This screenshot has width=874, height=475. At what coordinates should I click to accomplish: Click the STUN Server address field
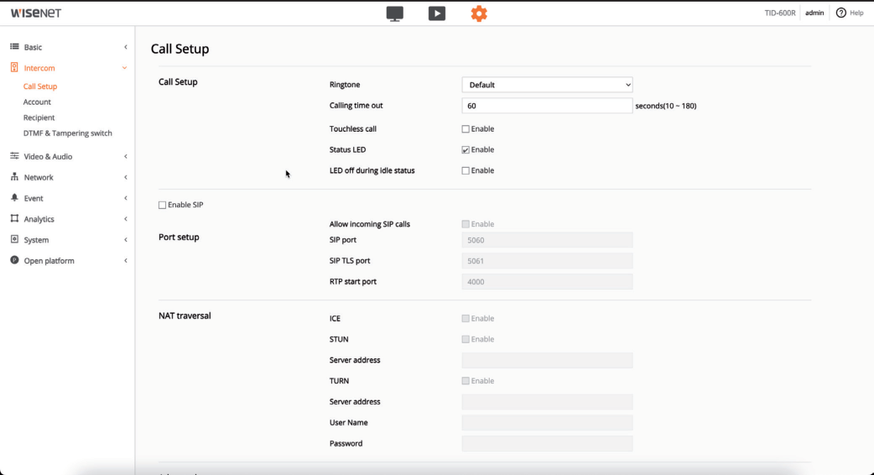[x=547, y=360]
